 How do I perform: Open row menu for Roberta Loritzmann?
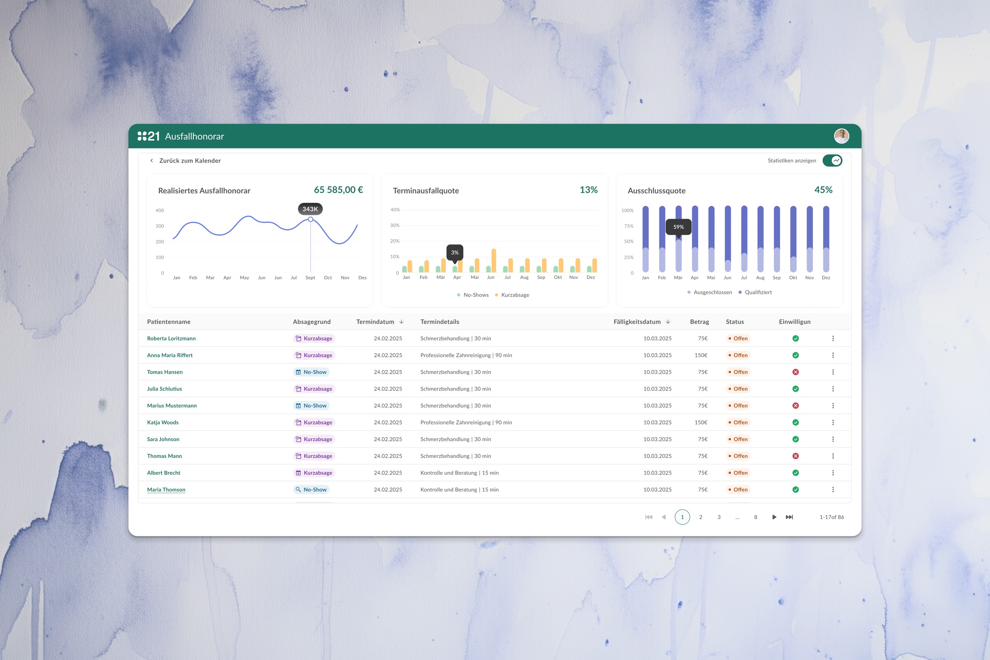(832, 338)
